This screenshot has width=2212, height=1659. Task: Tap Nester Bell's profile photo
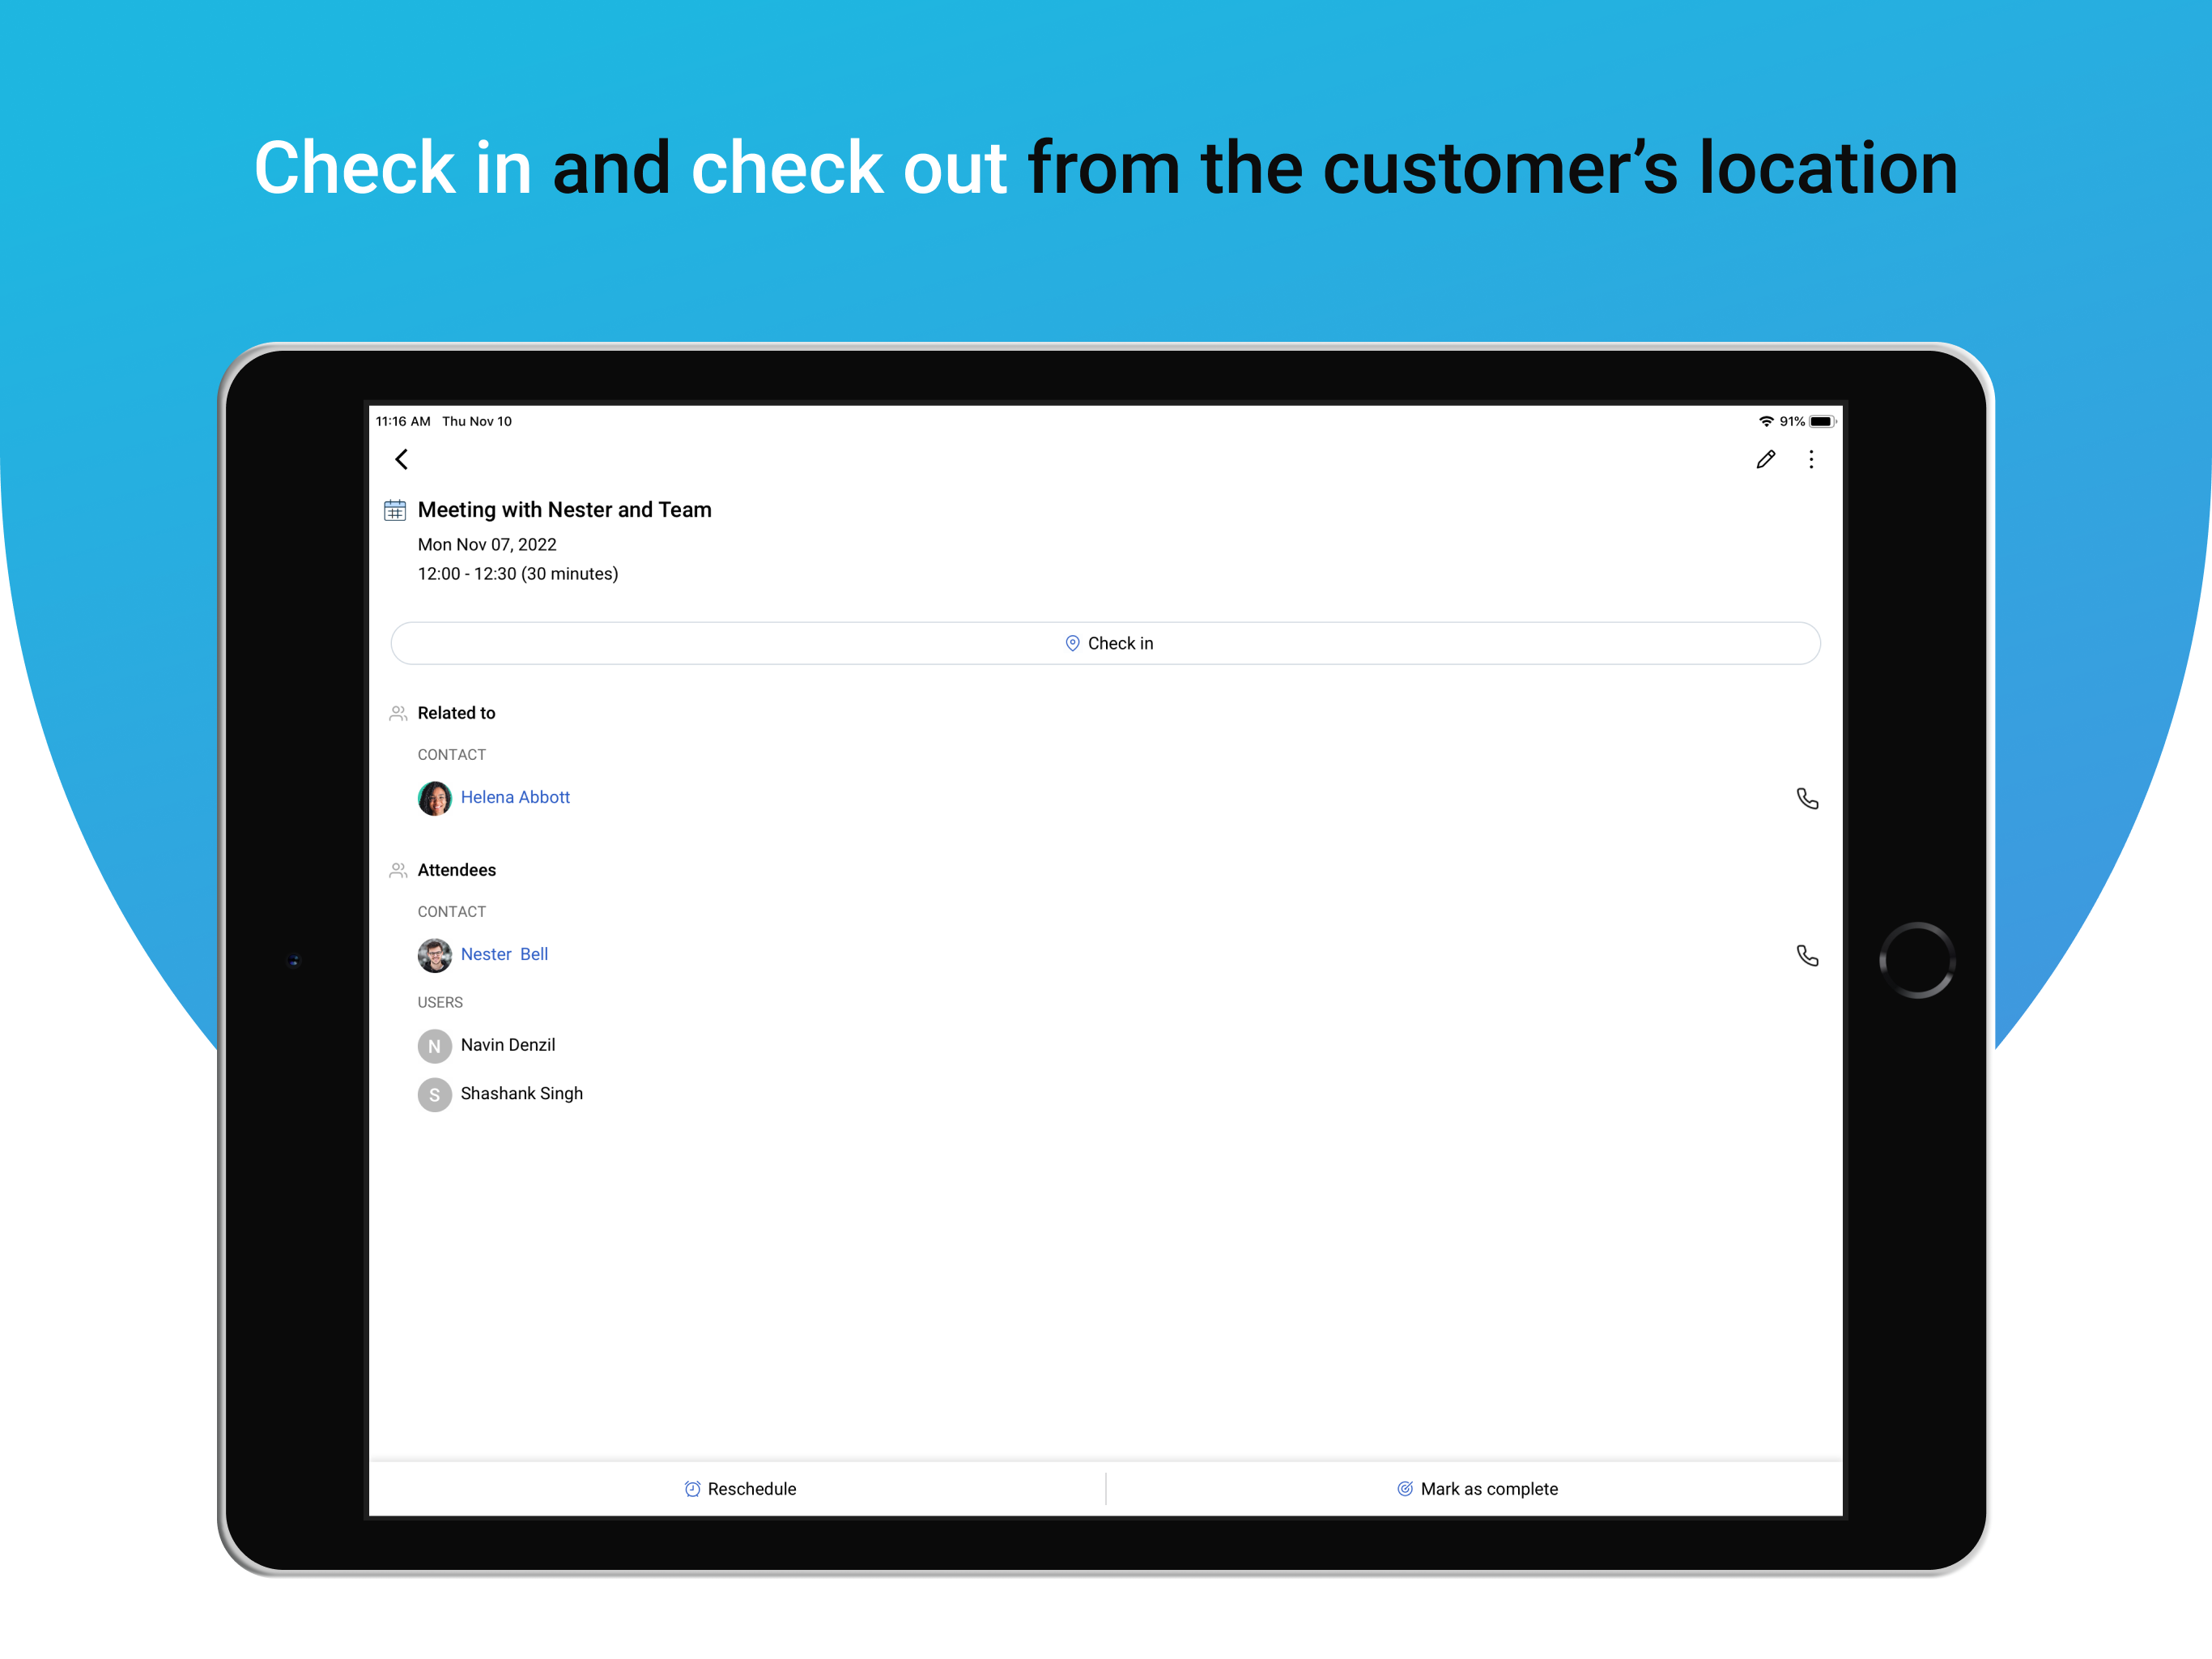tap(434, 956)
